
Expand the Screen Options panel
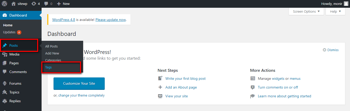tap(306, 11)
